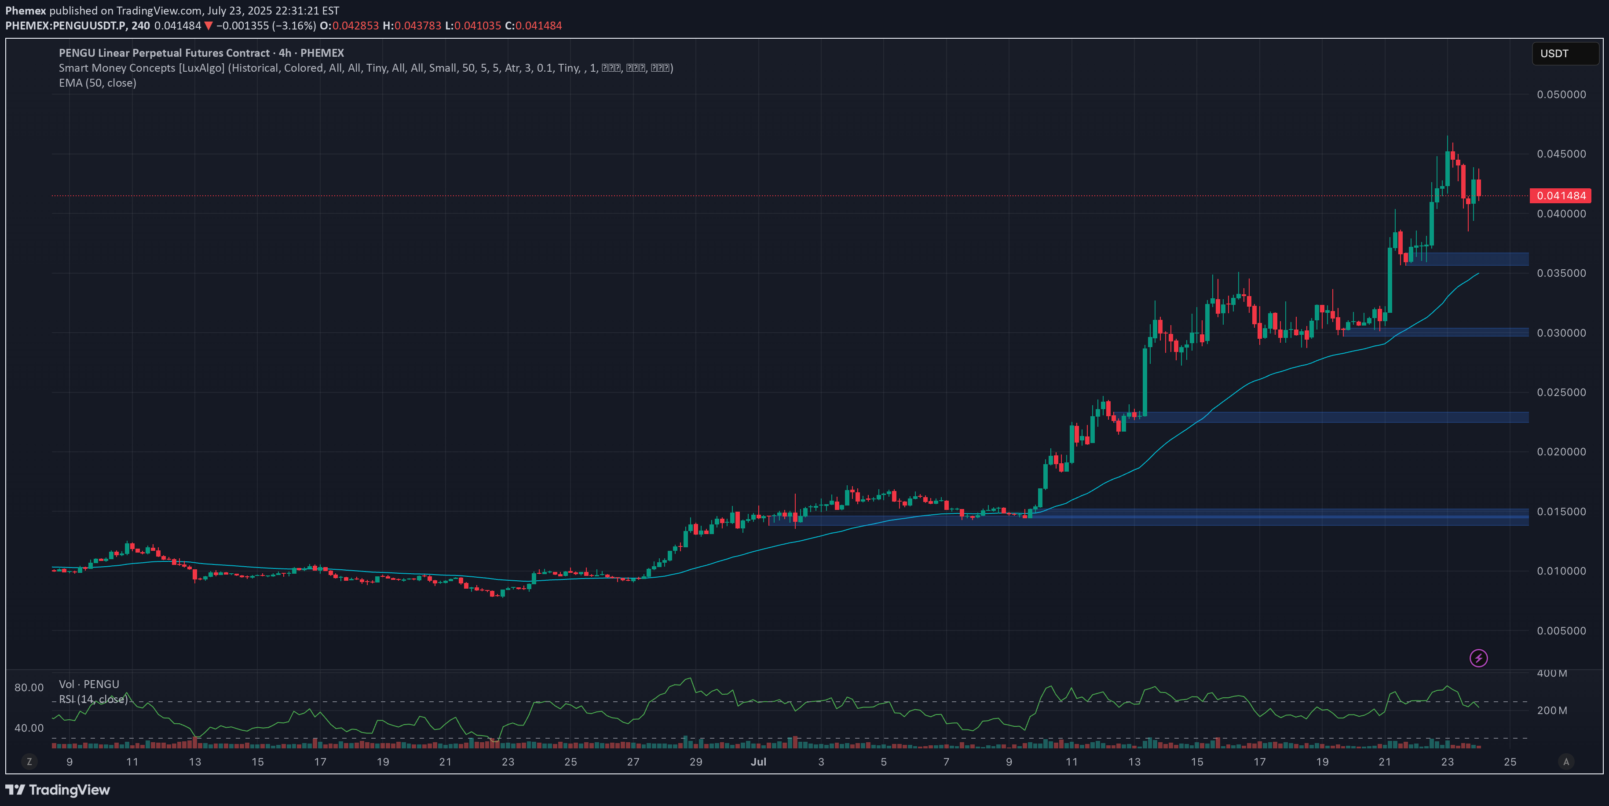
Task: Click the TradingView logo
Action: pyautogui.click(x=58, y=790)
